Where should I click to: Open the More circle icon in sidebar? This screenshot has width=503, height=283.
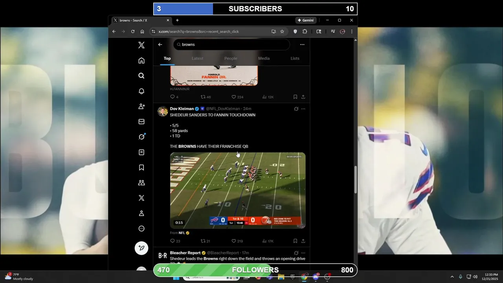(141, 229)
